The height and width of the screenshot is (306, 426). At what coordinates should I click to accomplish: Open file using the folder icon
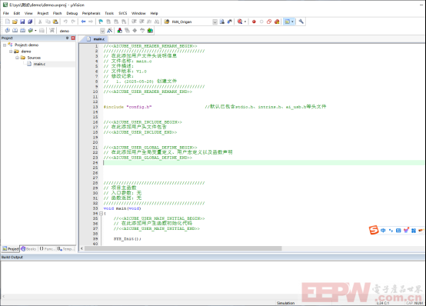tap(15, 22)
